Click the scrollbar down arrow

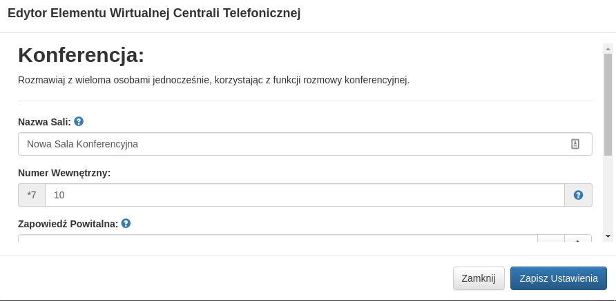tap(608, 236)
